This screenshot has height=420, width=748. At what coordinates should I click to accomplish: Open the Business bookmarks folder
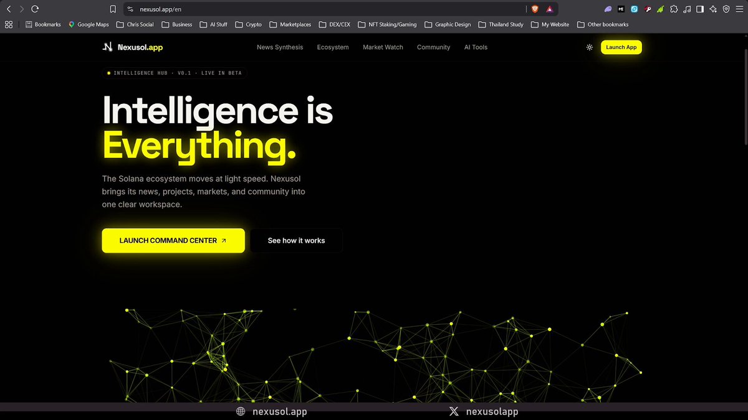pyautogui.click(x=177, y=25)
